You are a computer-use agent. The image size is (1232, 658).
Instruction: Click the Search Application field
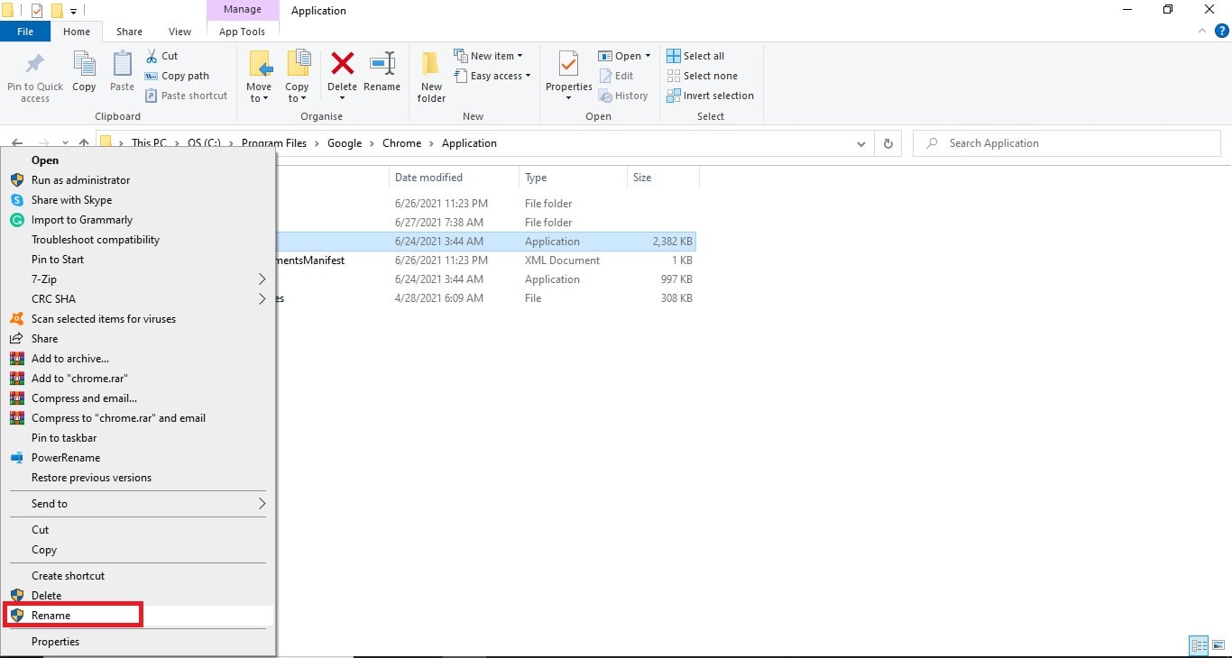tap(1067, 143)
